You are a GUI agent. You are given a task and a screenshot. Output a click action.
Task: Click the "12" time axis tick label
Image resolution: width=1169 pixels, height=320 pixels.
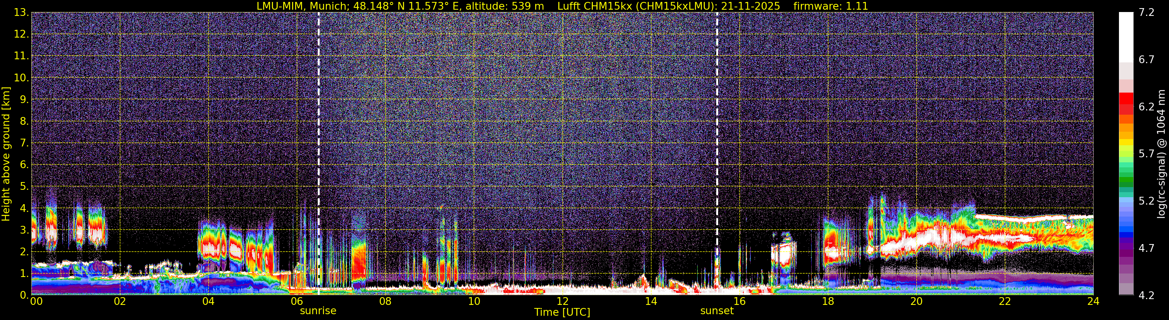click(562, 301)
